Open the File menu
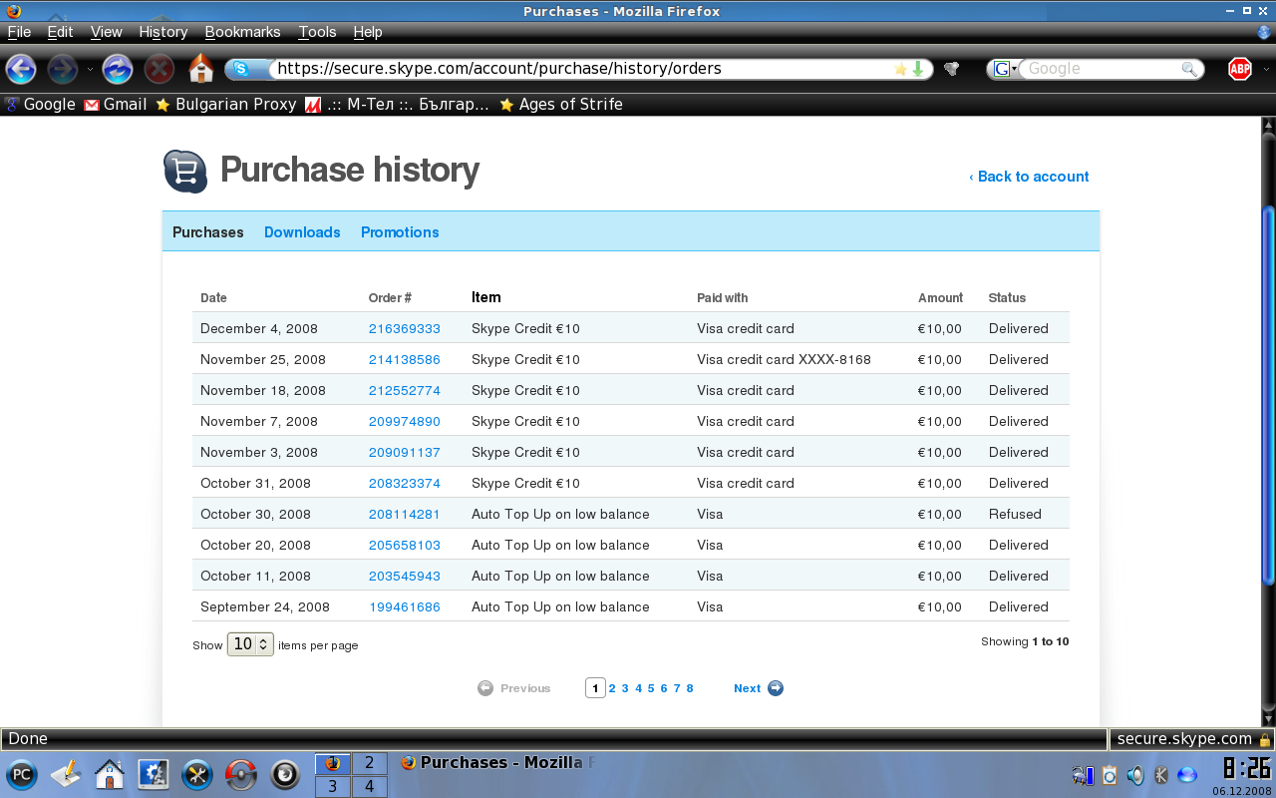1276x798 pixels. click(x=19, y=32)
